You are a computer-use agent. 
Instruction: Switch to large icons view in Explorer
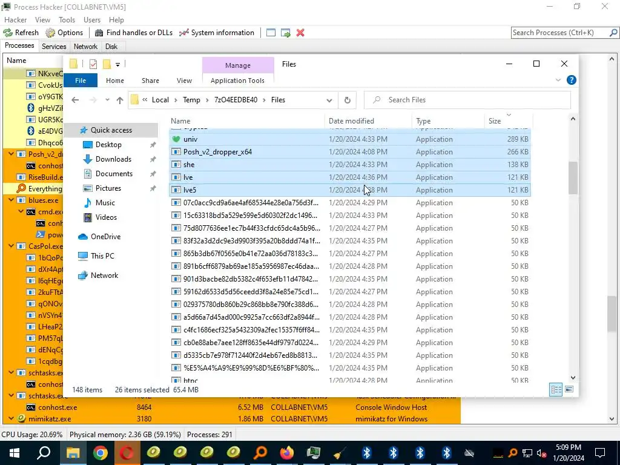[569, 389]
